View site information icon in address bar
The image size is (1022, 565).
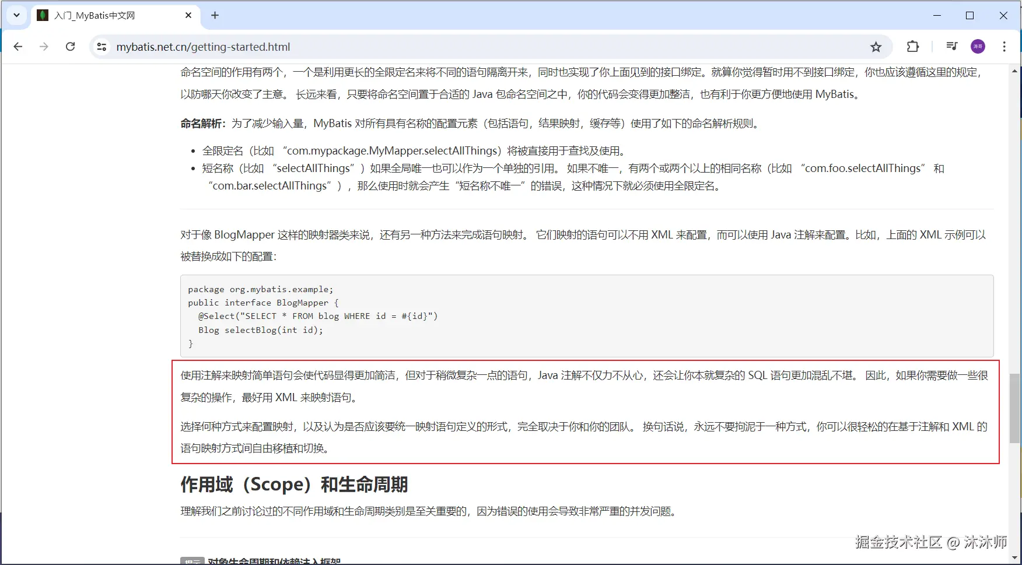[101, 47]
